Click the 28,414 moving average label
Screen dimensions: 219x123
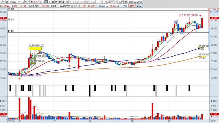(203, 54)
